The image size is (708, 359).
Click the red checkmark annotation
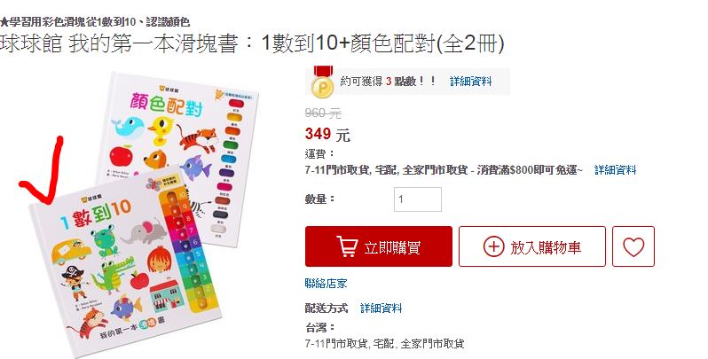click(43, 170)
